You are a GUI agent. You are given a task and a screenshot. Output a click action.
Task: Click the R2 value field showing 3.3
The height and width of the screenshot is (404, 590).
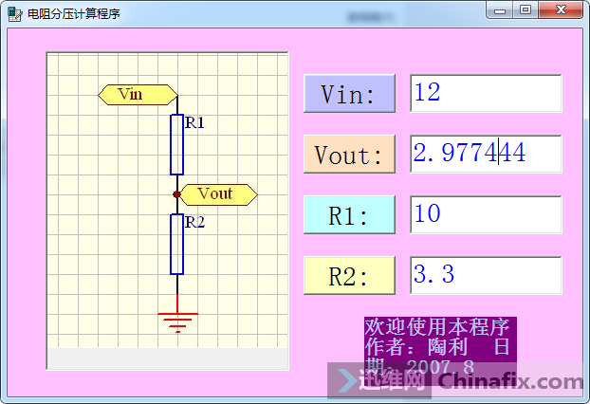click(486, 275)
